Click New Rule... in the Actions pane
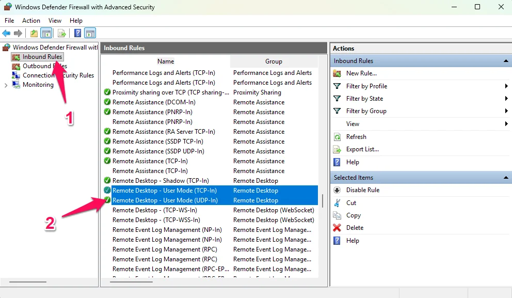This screenshot has width=512, height=298. click(x=361, y=73)
